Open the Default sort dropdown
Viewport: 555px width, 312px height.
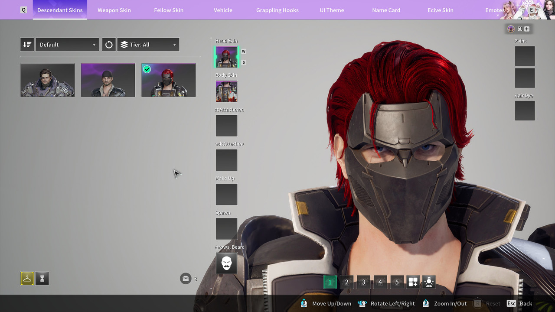67,45
